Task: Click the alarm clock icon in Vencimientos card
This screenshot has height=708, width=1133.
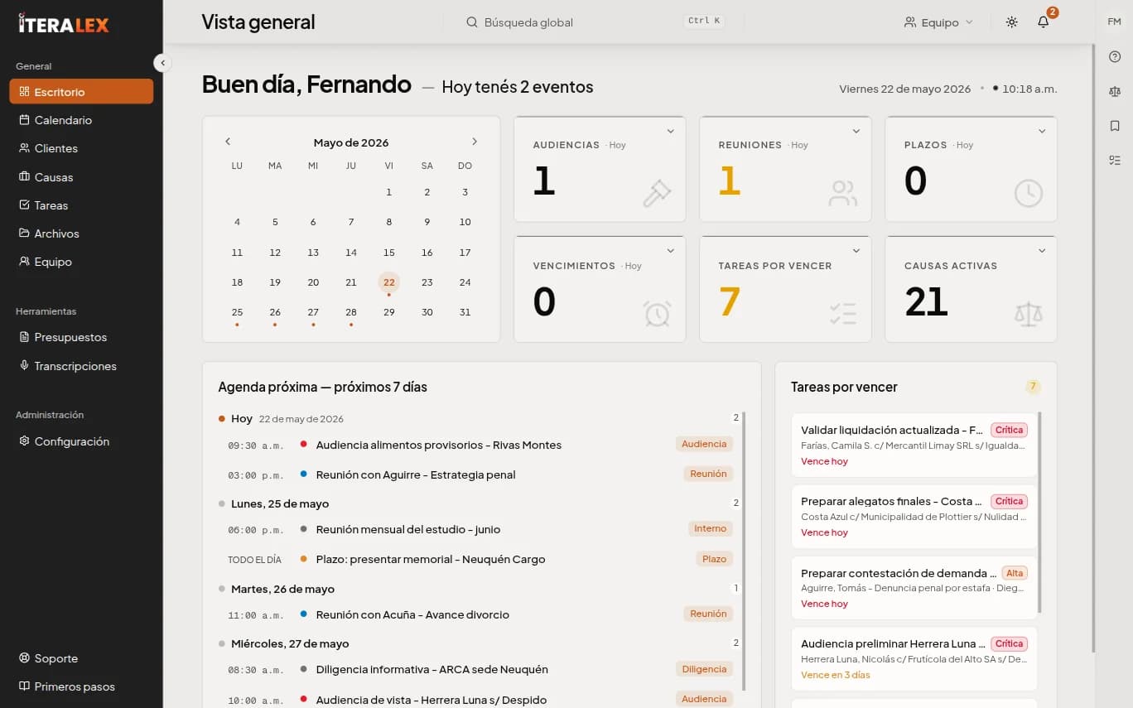Action: coord(657,314)
